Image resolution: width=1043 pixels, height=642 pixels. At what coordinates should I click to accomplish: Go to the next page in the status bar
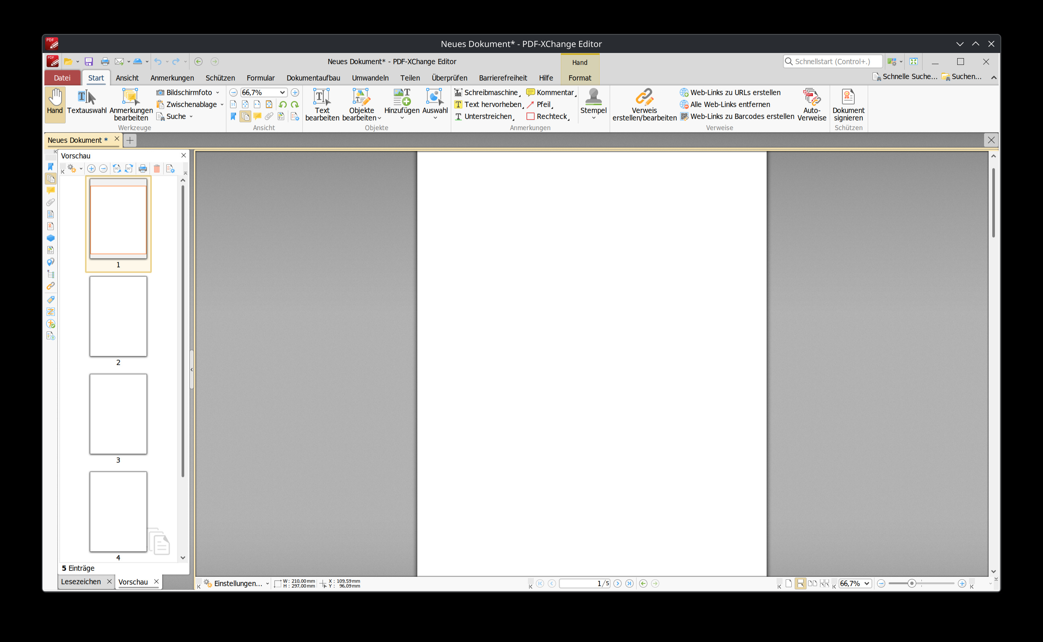pyautogui.click(x=618, y=583)
